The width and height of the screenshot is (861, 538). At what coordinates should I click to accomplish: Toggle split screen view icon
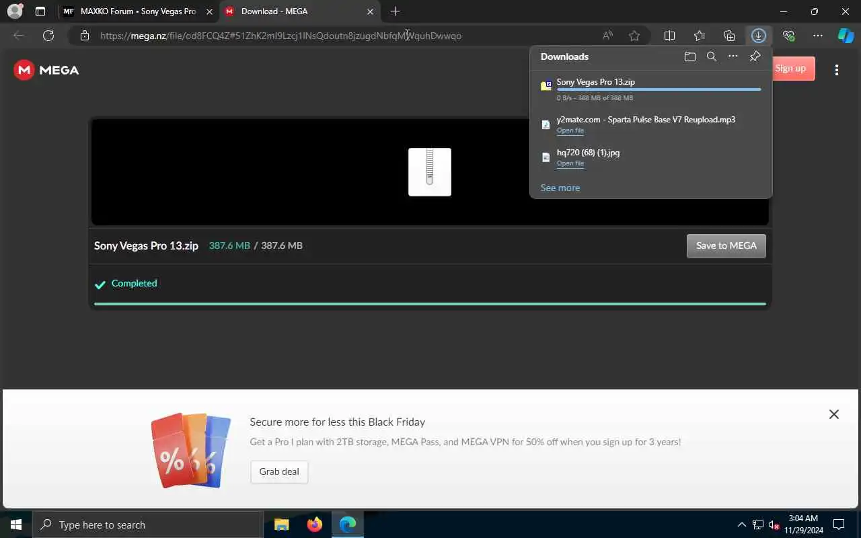click(669, 36)
